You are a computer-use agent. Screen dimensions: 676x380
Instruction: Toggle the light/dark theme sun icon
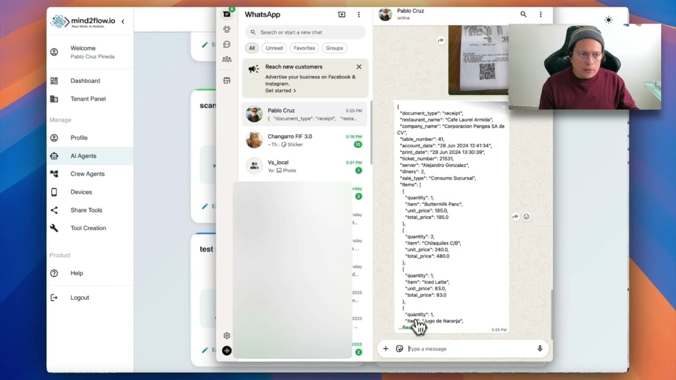point(608,20)
